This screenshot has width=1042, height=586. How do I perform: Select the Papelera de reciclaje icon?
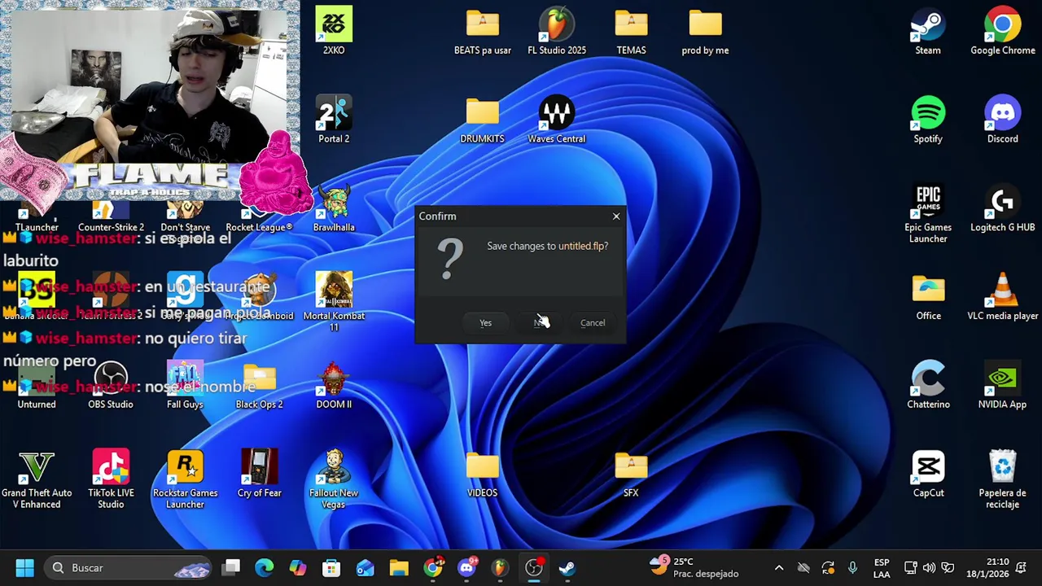[x=1003, y=479]
